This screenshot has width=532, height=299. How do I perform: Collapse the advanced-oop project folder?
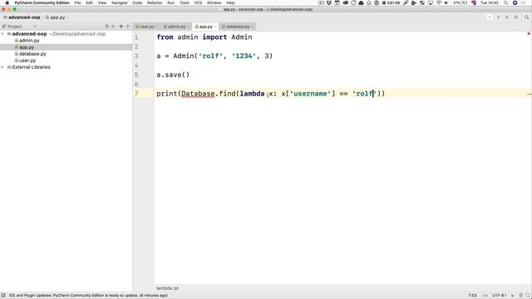point(2,34)
